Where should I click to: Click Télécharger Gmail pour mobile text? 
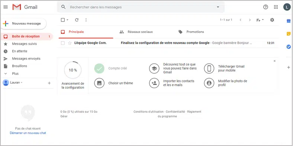231,68
